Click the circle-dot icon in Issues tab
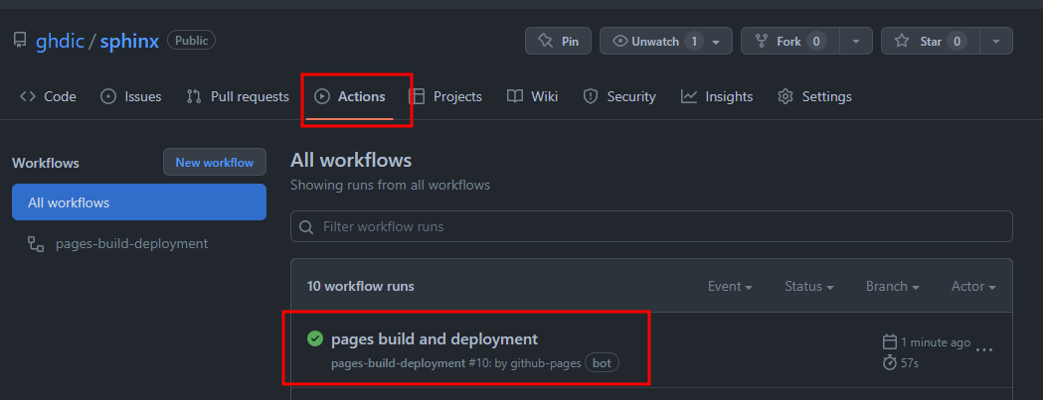The image size is (1043, 400). click(x=107, y=97)
